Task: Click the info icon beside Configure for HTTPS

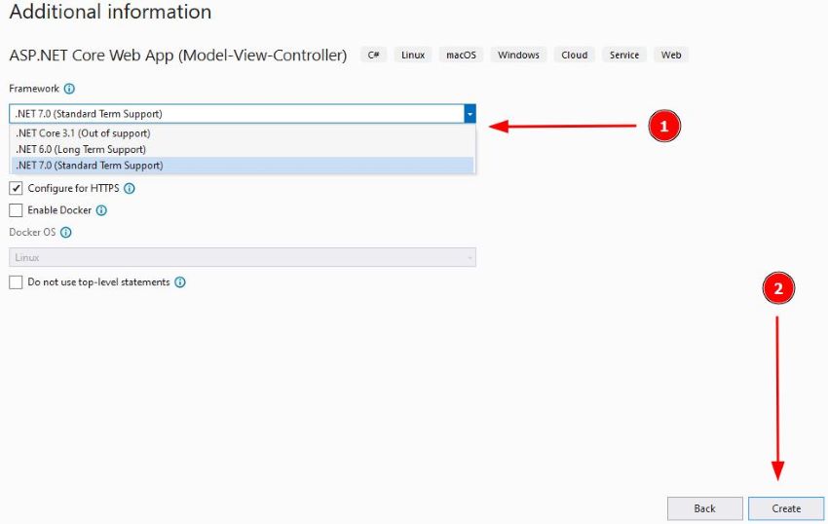Action: tap(130, 189)
